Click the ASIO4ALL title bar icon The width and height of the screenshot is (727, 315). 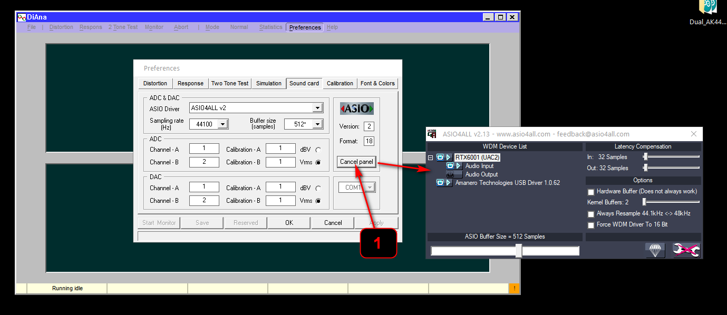pos(432,134)
